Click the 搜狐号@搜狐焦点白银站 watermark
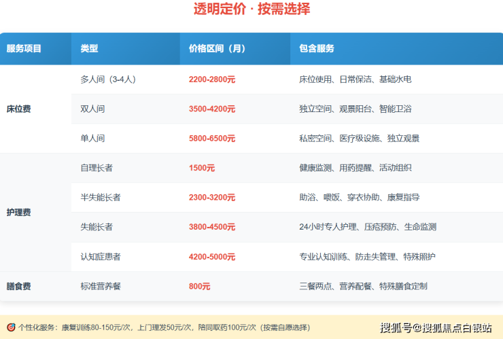This screenshot has width=503, height=339. coord(435,328)
